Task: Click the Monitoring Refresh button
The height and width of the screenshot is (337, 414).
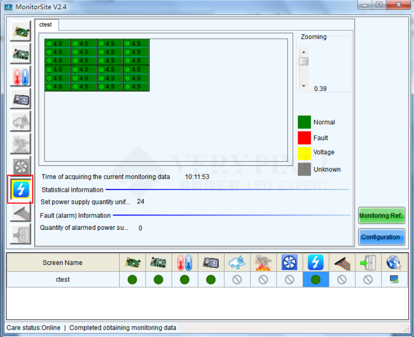Action: (x=381, y=215)
